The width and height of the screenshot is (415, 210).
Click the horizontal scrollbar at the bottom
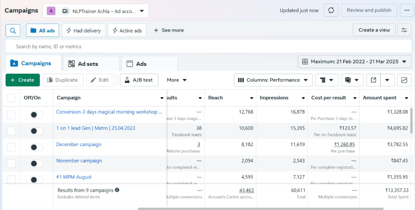tap(261, 208)
